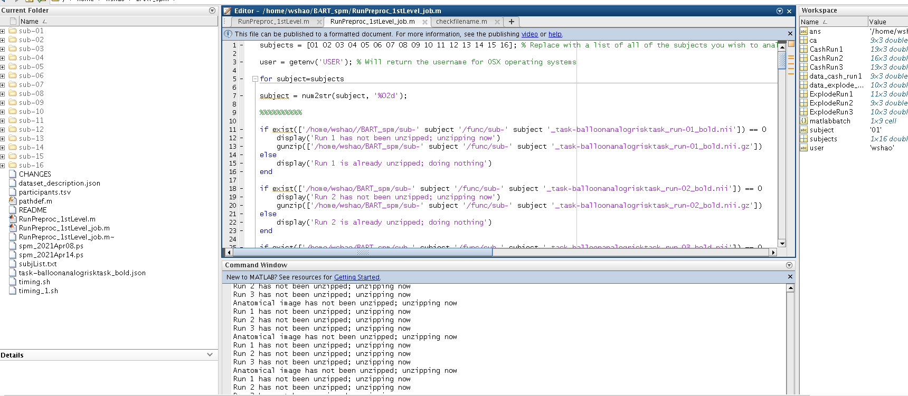The width and height of the screenshot is (908, 396).
Task: Select the sub-03 folder icon
Action: point(13,49)
